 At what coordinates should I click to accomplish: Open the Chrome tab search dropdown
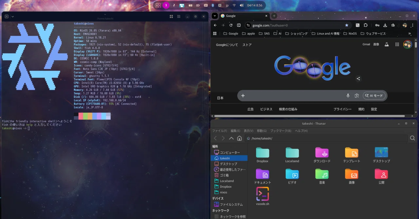pyautogui.click(x=214, y=16)
